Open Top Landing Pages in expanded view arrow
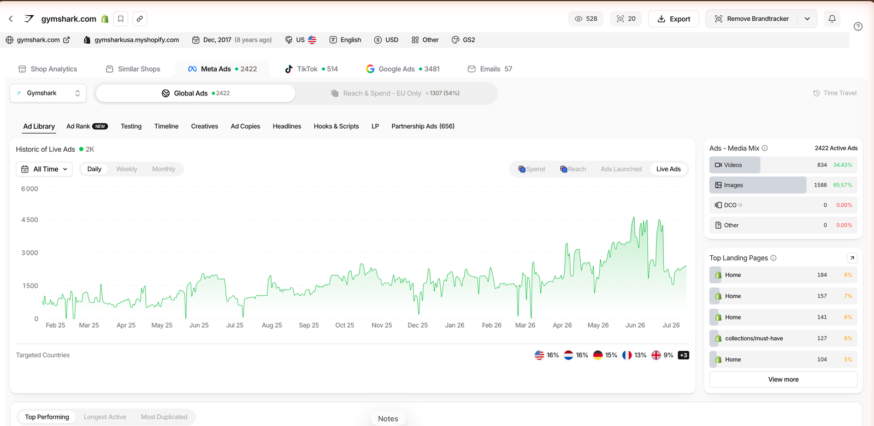Screen dimensions: 874x426 coord(852,258)
